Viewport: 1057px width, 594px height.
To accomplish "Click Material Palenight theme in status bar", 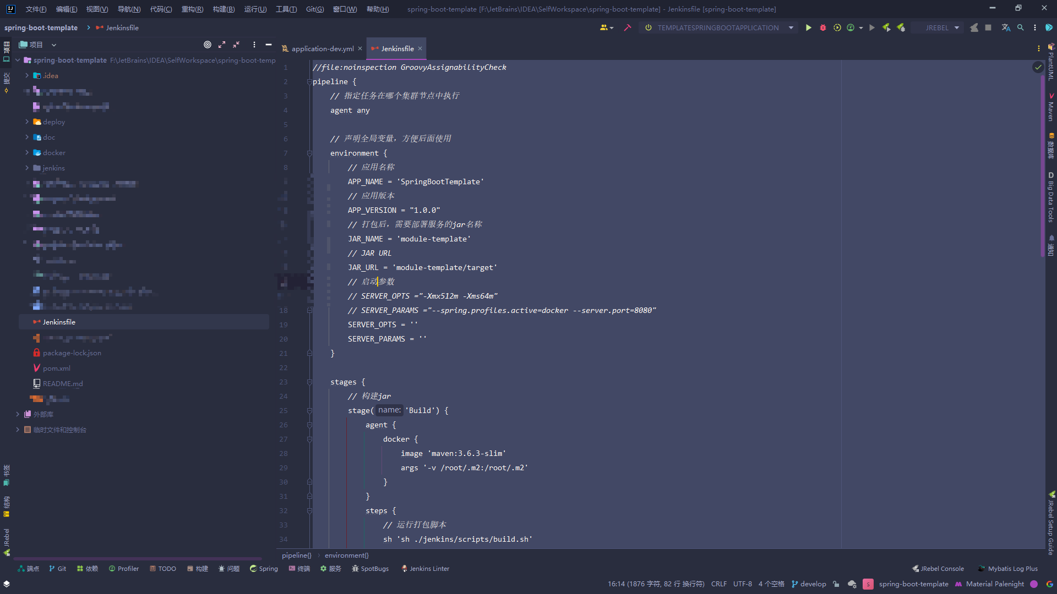I will click(995, 584).
